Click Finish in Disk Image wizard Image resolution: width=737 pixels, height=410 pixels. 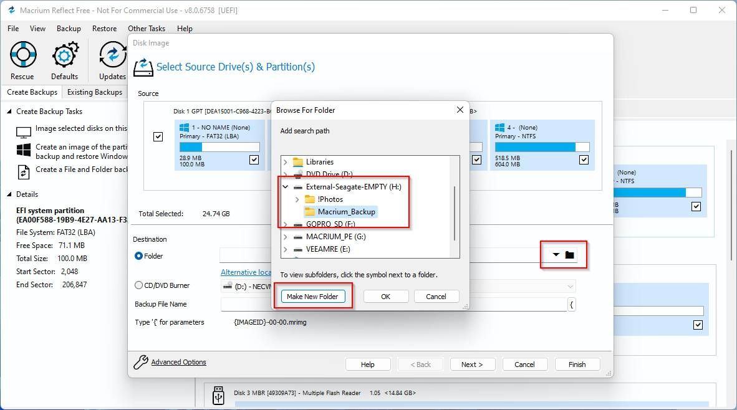[x=577, y=365]
